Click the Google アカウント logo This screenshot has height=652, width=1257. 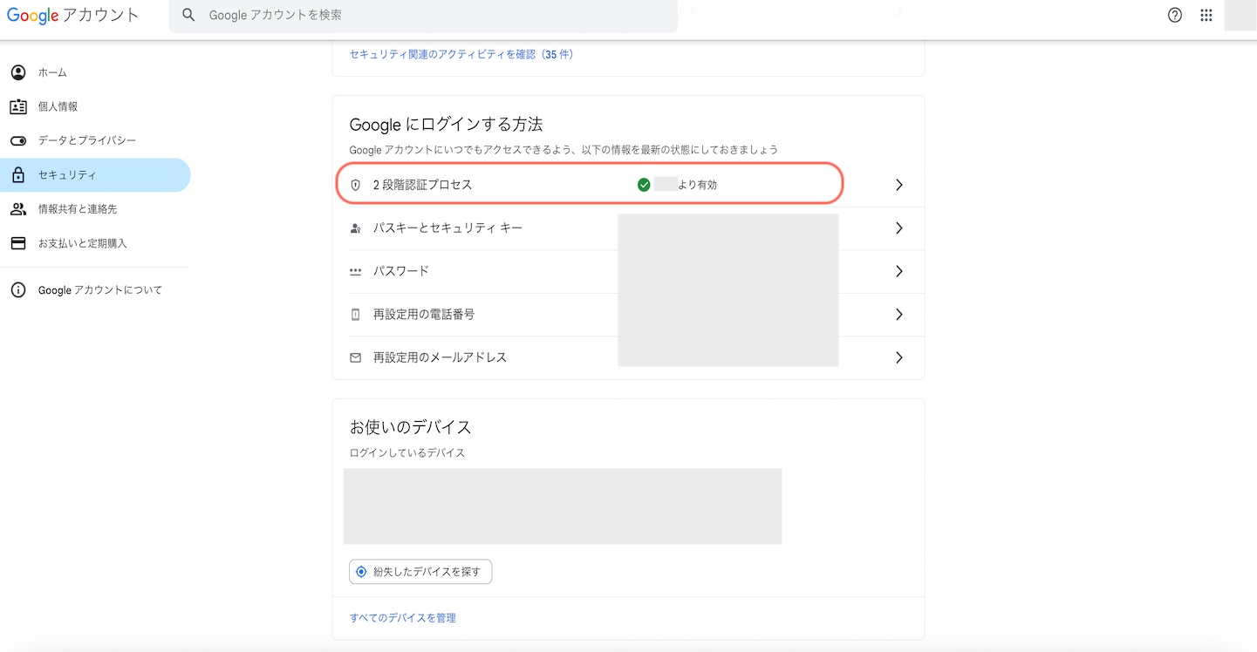tap(72, 16)
